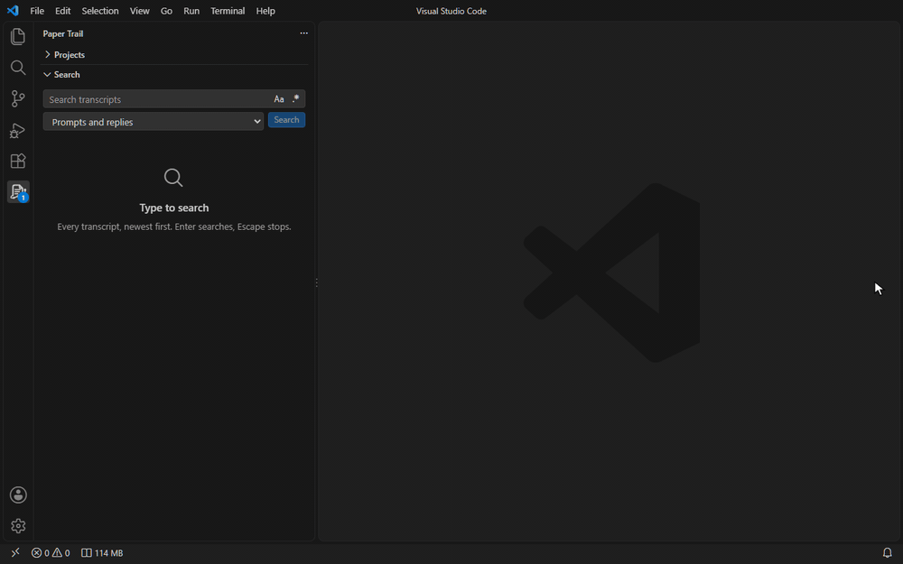Open the Run and Debug view
The height and width of the screenshot is (564, 903).
point(18,130)
